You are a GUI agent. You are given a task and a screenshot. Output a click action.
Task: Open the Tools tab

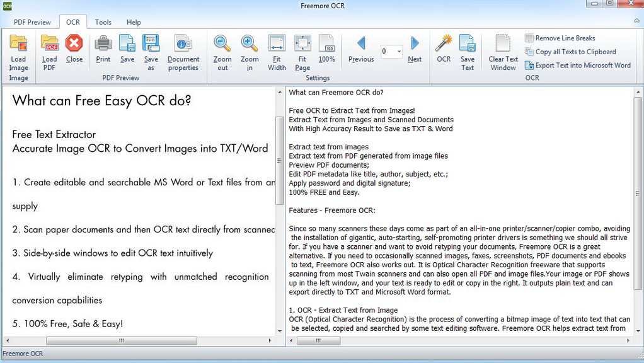pos(103,22)
